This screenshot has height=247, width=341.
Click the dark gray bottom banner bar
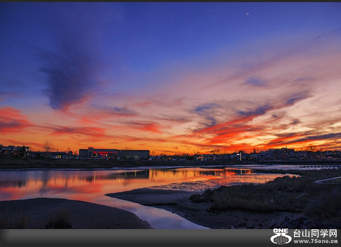click(x=132, y=238)
